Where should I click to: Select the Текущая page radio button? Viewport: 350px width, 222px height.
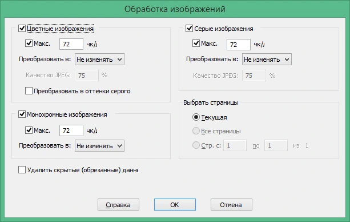pos(196,117)
